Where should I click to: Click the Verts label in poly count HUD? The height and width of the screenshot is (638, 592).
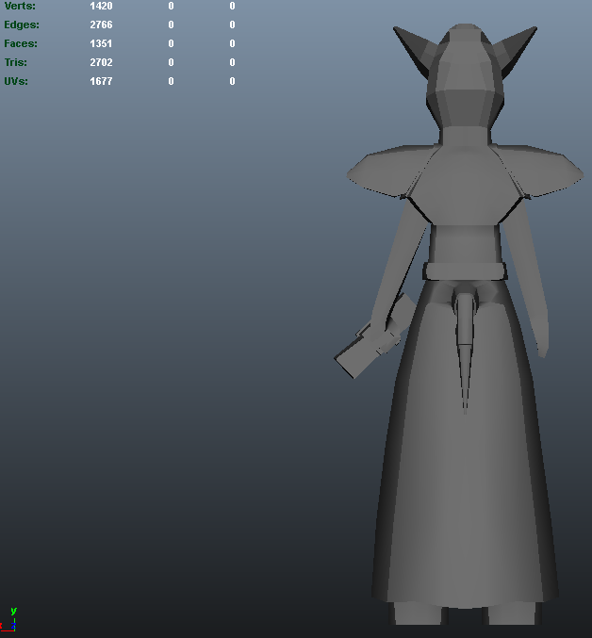[x=20, y=6]
